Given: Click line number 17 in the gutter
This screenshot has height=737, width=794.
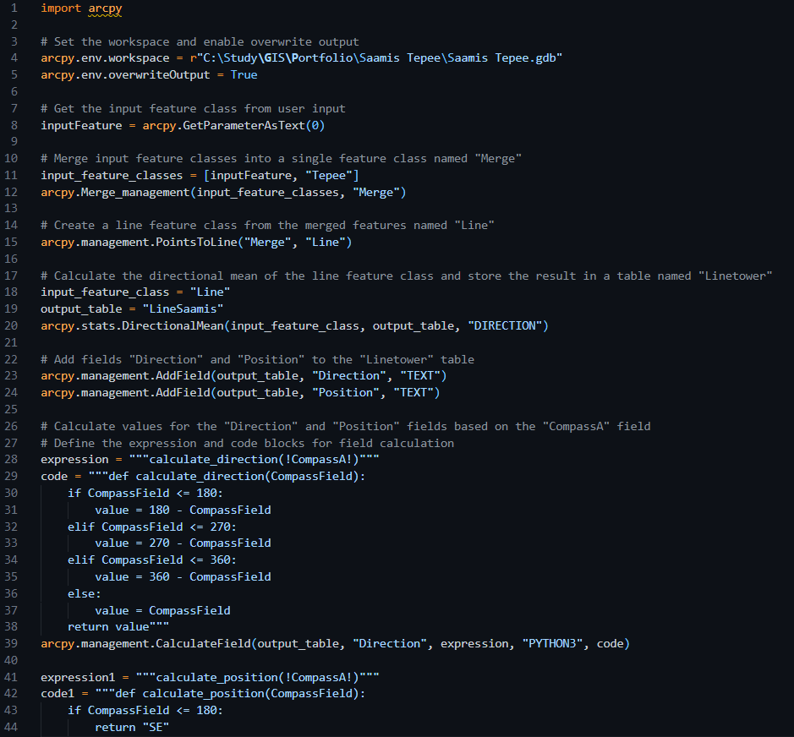Looking at the screenshot, I should 11,276.
